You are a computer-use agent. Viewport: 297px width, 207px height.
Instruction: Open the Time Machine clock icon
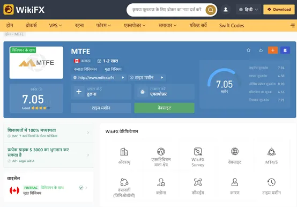(271, 182)
